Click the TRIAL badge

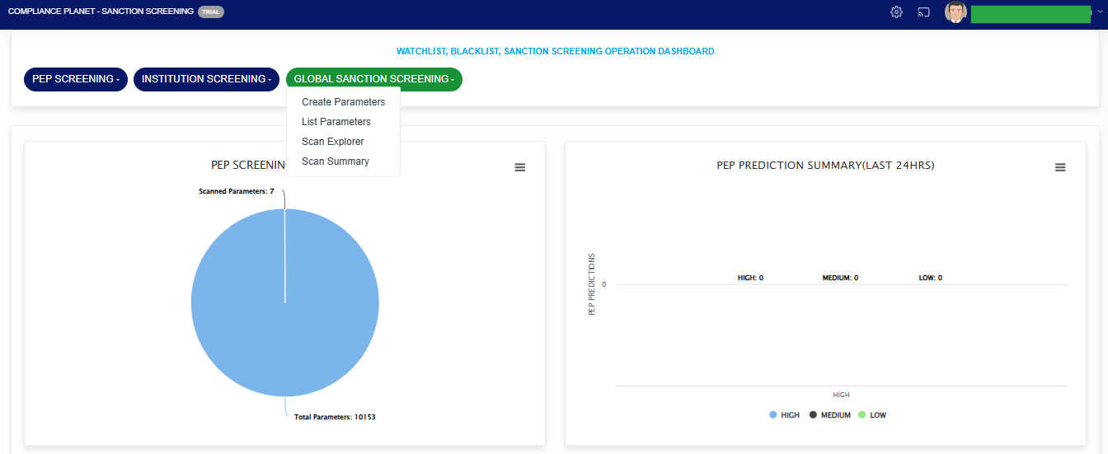[211, 12]
